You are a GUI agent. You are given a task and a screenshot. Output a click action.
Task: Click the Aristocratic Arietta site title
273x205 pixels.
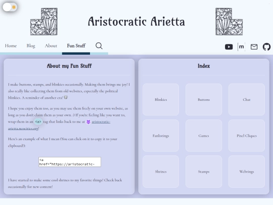[x=136, y=22]
